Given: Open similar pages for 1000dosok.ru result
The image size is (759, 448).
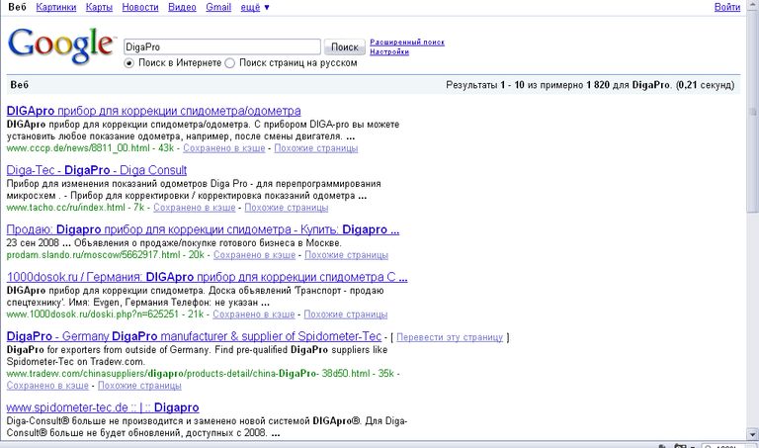Looking at the screenshot, I should pos(346,314).
